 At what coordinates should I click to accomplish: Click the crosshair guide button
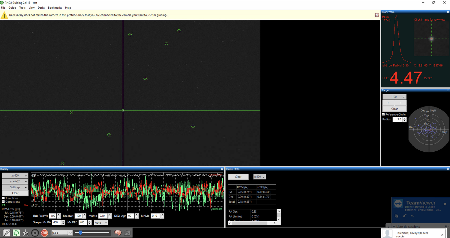[x=35, y=233]
